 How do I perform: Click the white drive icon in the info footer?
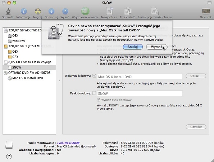pos(9,145)
